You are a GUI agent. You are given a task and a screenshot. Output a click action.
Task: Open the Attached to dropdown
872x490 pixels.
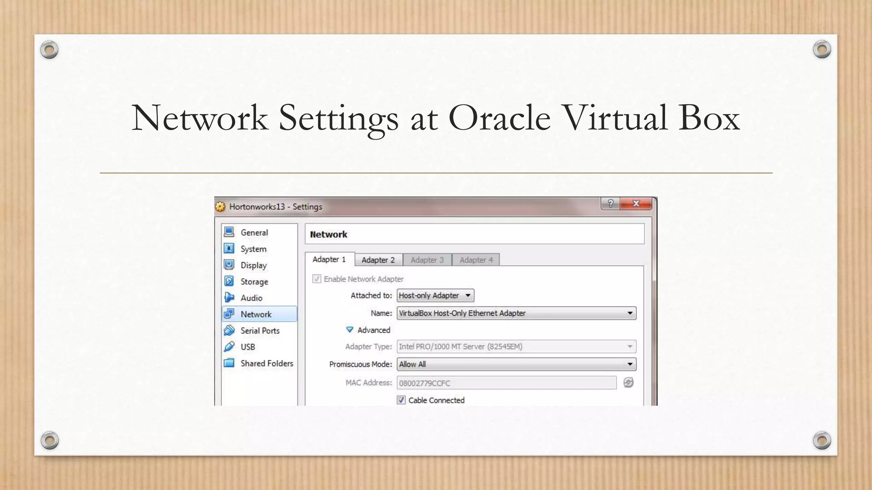point(435,296)
